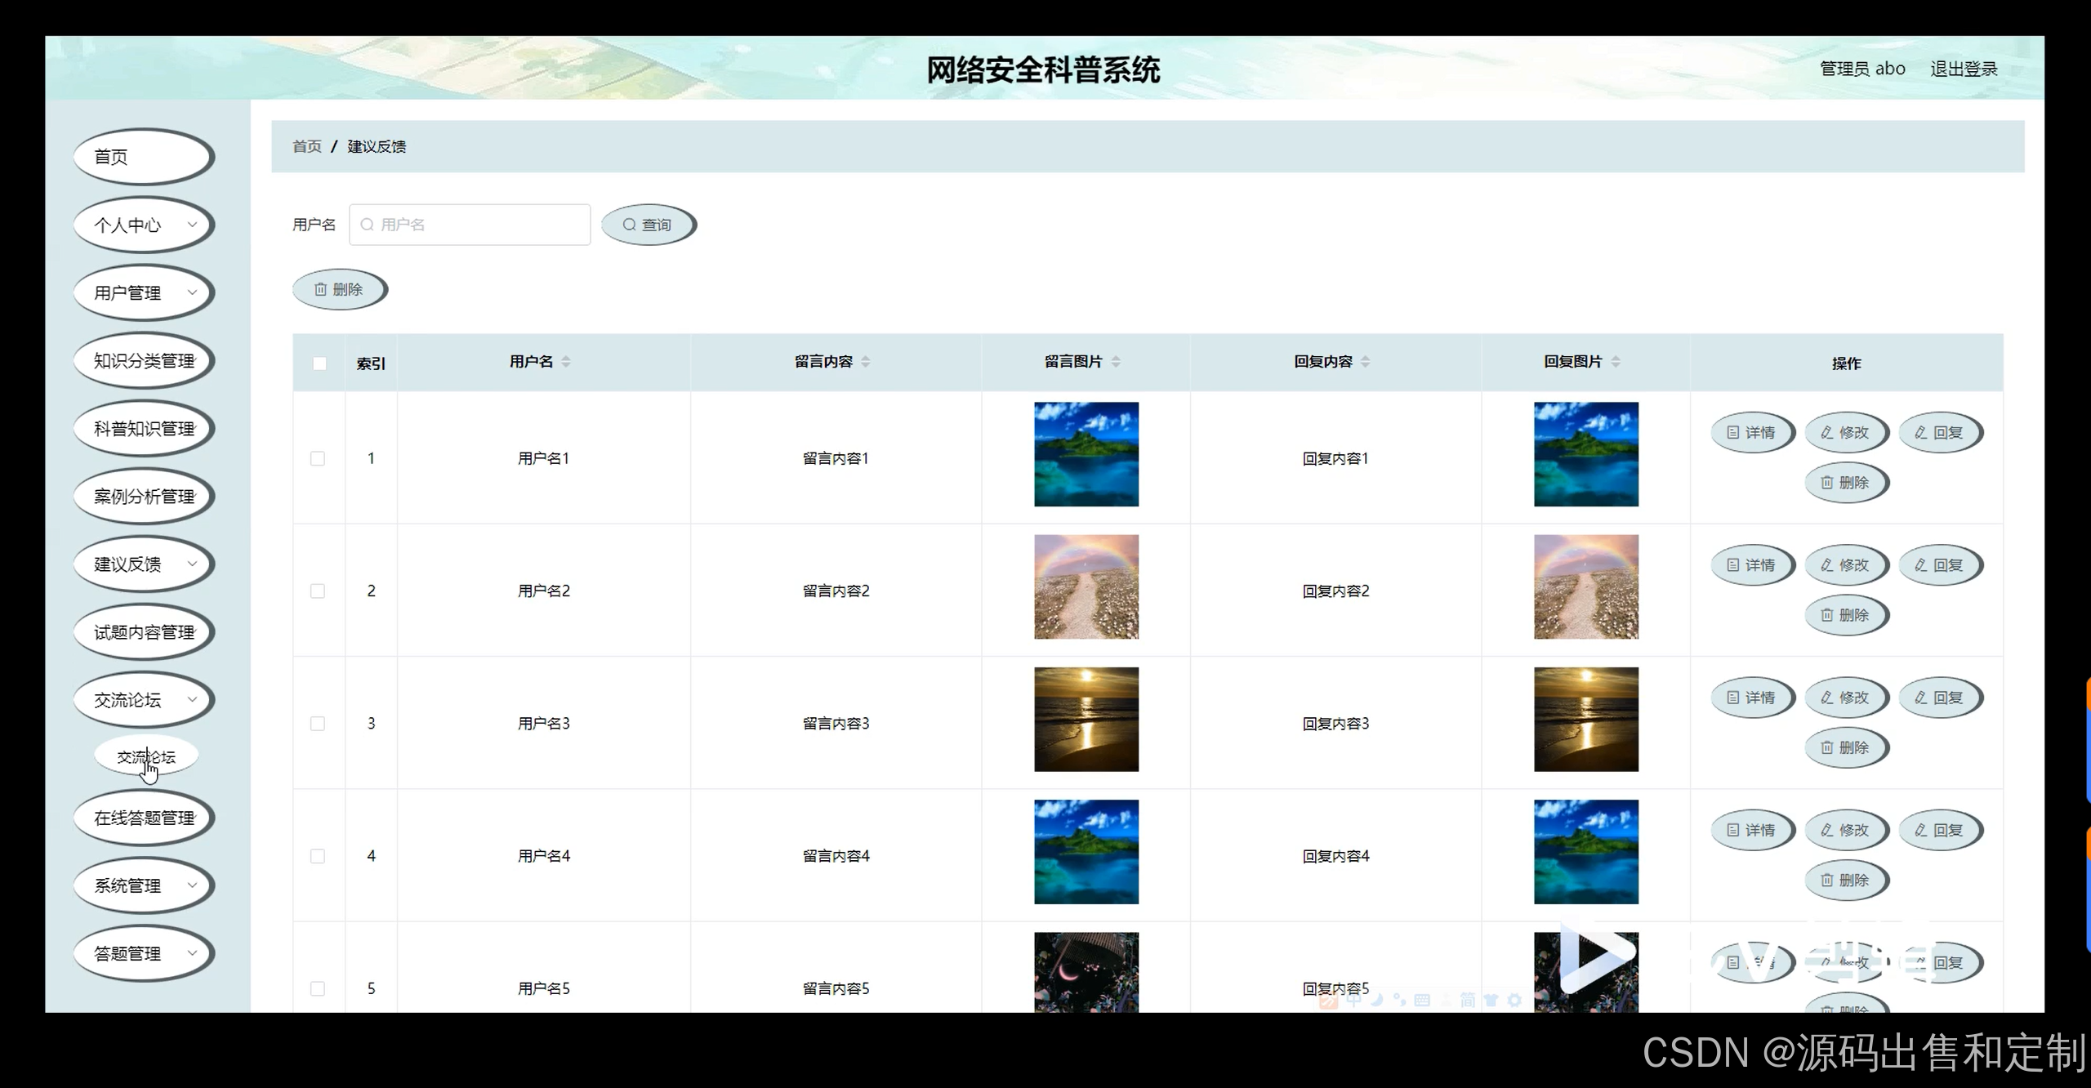Expand the 系统管理 sidebar menu

click(x=144, y=885)
